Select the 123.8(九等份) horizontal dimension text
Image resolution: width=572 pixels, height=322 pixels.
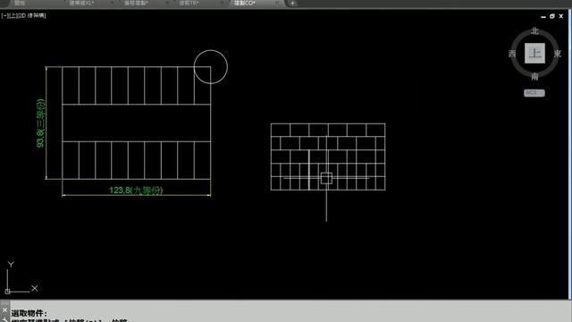pyautogui.click(x=136, y=191)
